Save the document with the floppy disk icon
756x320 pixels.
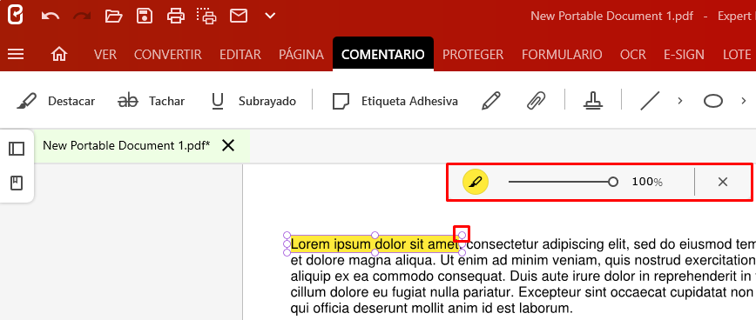[145, 16]
